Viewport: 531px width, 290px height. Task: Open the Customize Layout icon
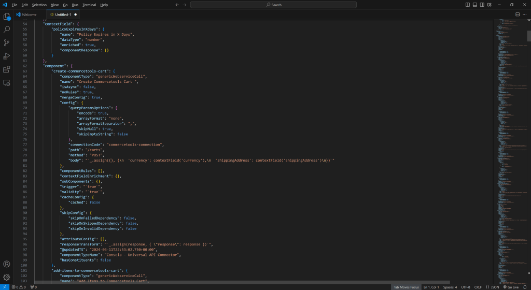tap(490, 5)
